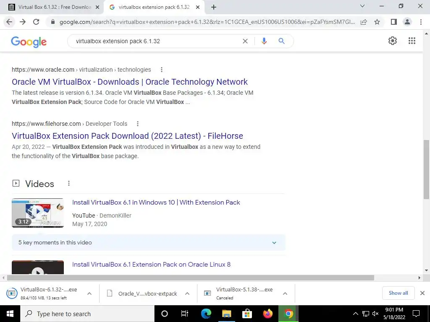Open the Windows notification center
The width and height of the screenshot is (430, 322).
pyautogui.click(x=416, y=314)
